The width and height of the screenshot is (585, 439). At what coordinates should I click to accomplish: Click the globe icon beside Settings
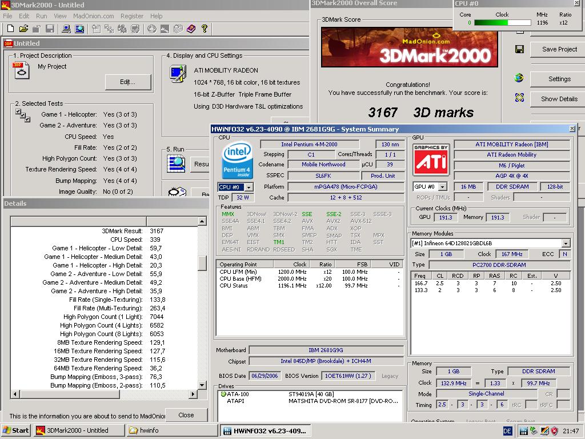pyautogui.click(x=519, y=78)
